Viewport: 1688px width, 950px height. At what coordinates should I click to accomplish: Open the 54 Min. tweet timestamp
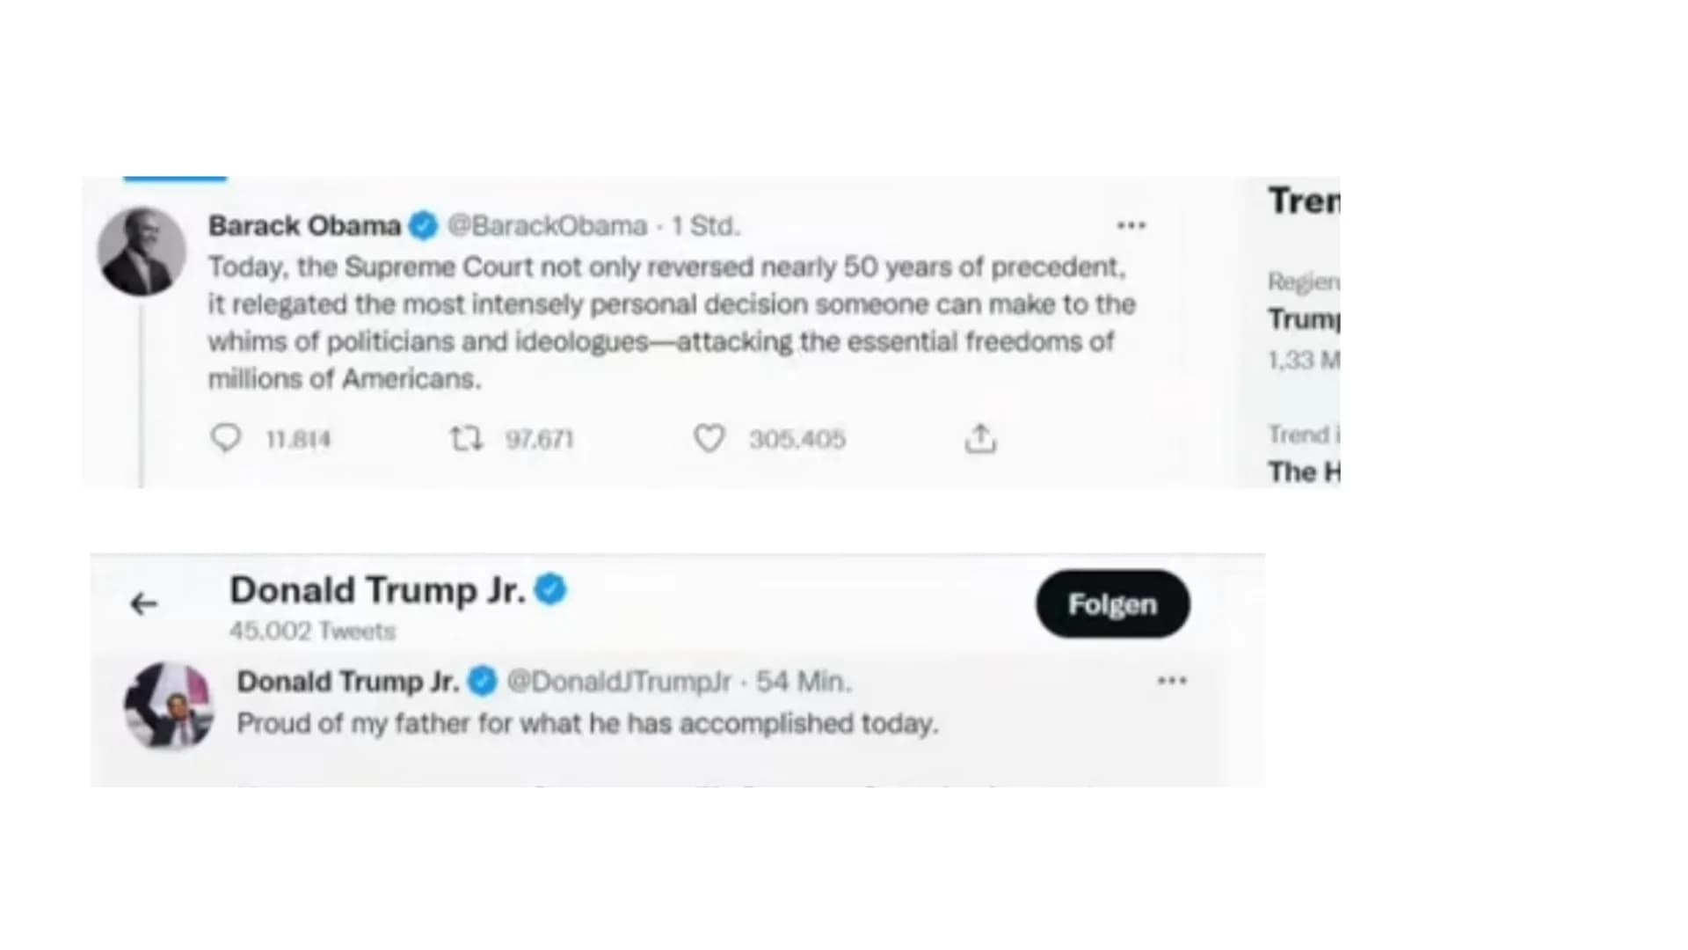tap(804, 682)
